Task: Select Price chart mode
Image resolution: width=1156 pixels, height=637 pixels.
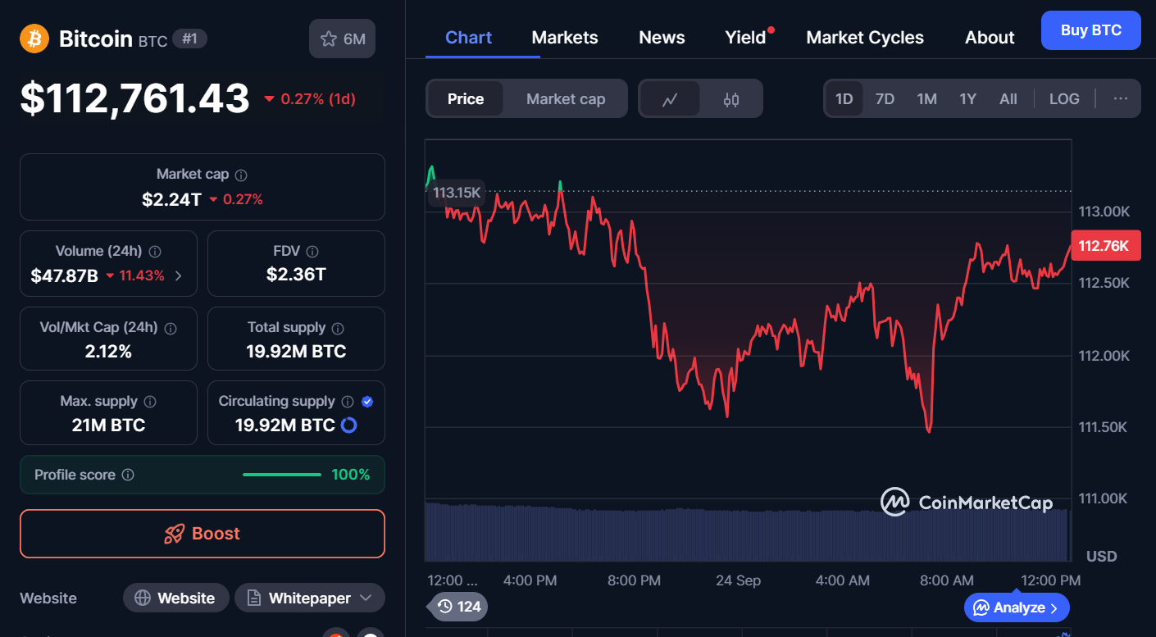Action: tap(466, 99)
